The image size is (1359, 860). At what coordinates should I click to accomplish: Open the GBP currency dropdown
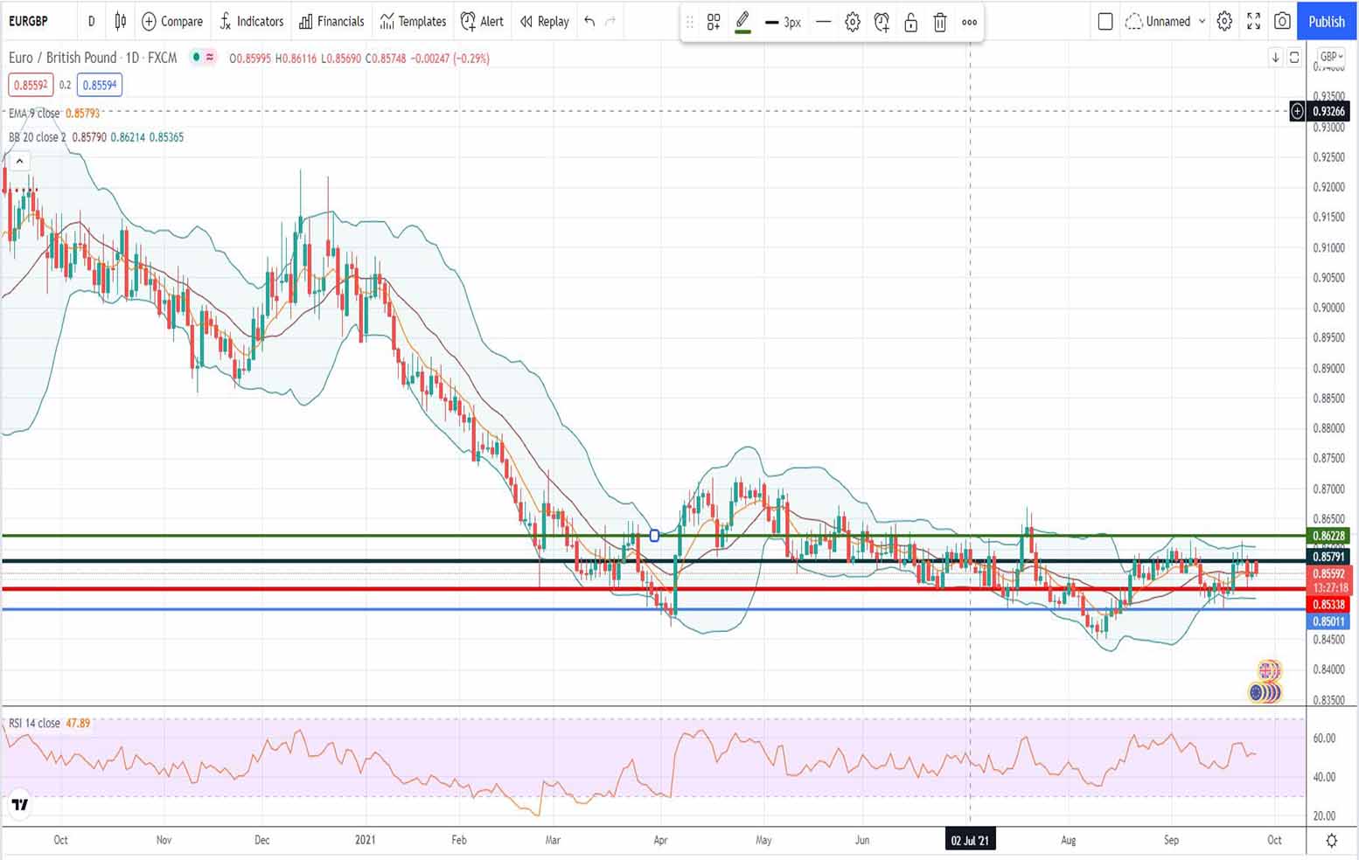click(1331, 57)
